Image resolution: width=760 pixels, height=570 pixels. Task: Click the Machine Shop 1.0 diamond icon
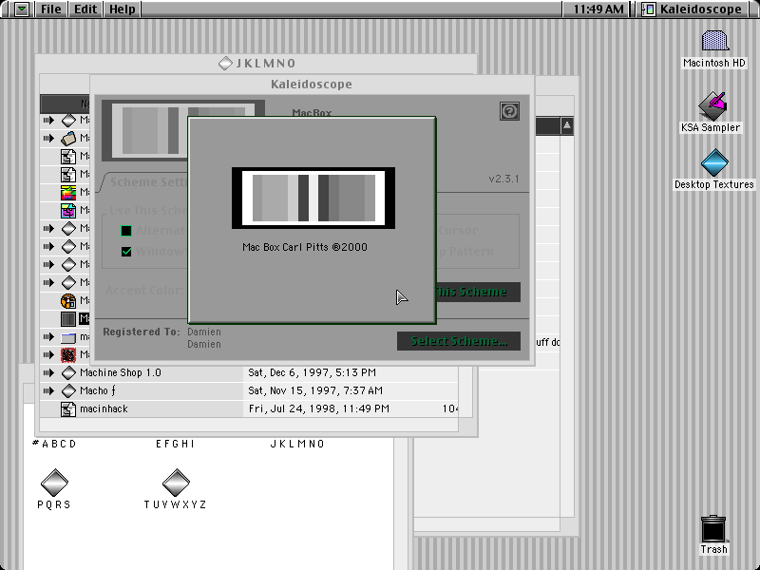point(68,372)
